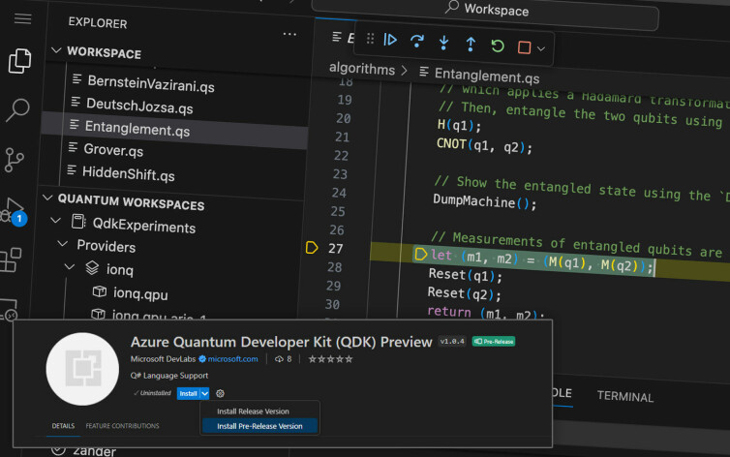
Task: Open extension manage gear icon
Action: point(220,393)
